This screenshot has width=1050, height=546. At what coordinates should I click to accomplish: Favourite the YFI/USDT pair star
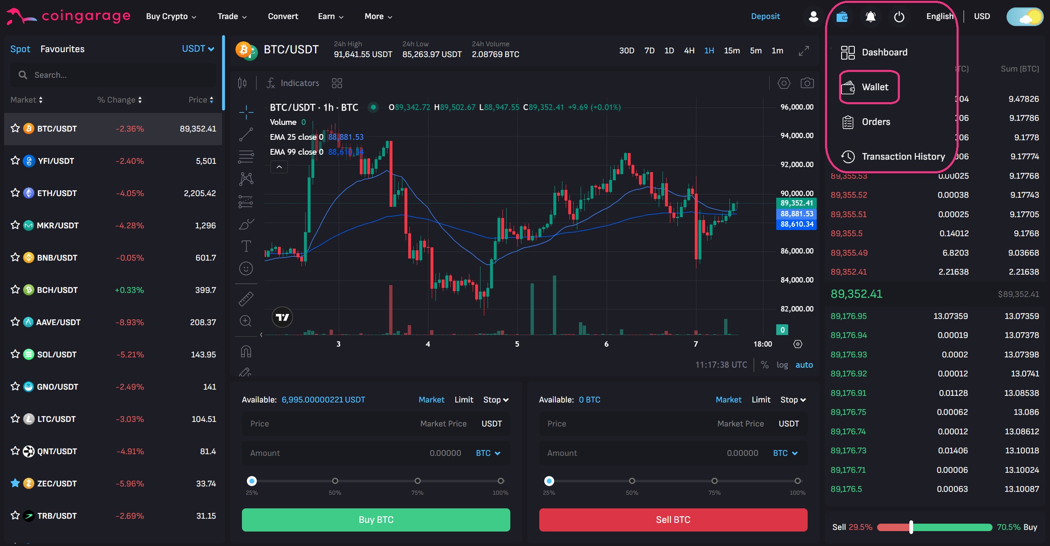coord(15,160)
